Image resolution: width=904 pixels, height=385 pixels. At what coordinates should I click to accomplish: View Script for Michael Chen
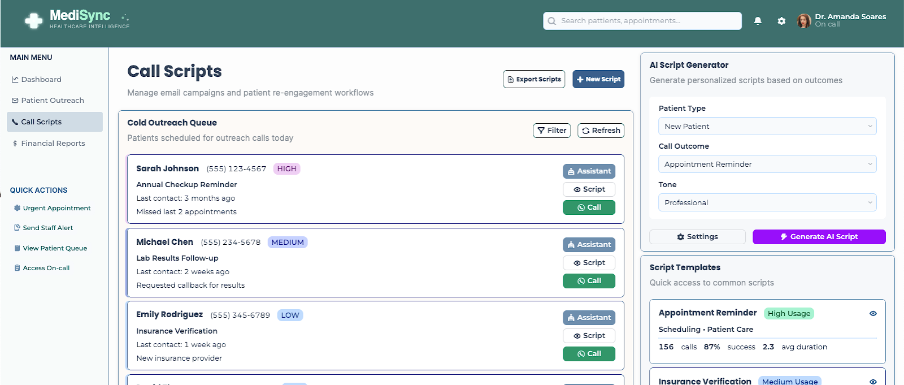click(589, 263)
